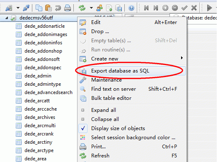
Task: Select table dede_arctype
Action: click(39, 150)
